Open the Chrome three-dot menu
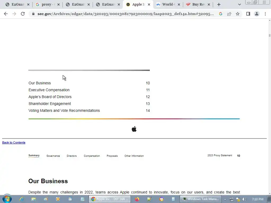Screen dimensions: 271x203 click(x=265, y=14)
